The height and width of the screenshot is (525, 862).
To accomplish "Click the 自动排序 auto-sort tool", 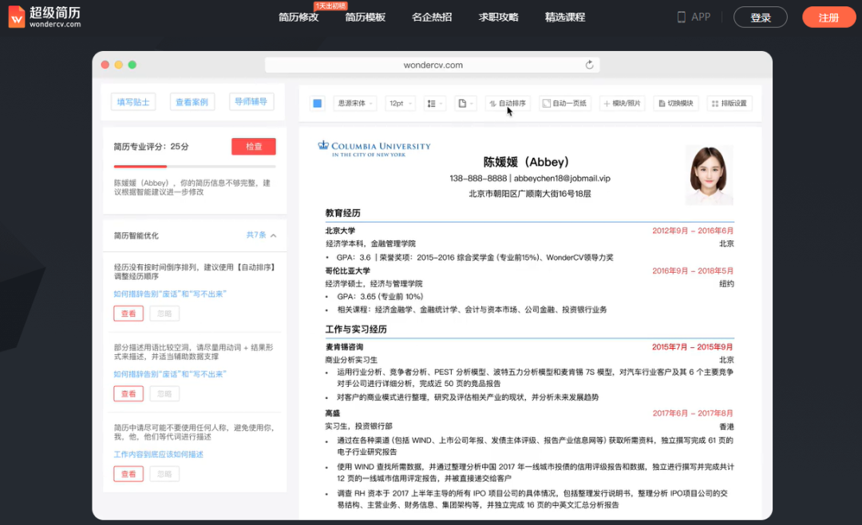I will (x=508, y=104).
